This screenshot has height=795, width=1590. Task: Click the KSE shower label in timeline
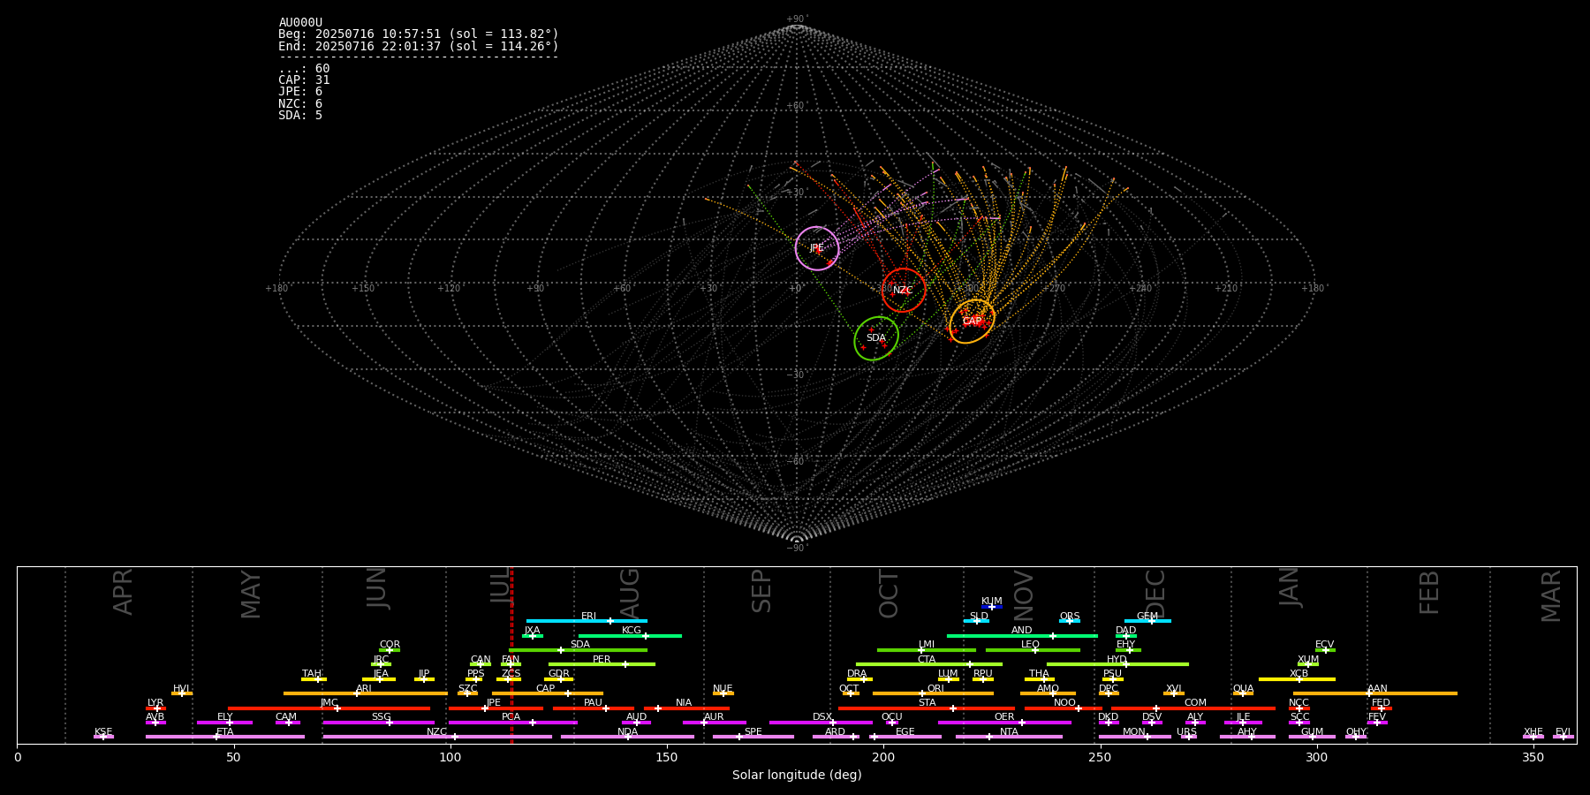[103, 732]
